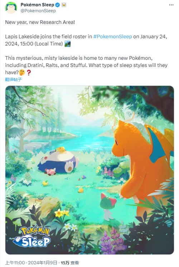Click the affiliate badge beside the verified checkmark
The image size is (179, 267).
point(64,5)
